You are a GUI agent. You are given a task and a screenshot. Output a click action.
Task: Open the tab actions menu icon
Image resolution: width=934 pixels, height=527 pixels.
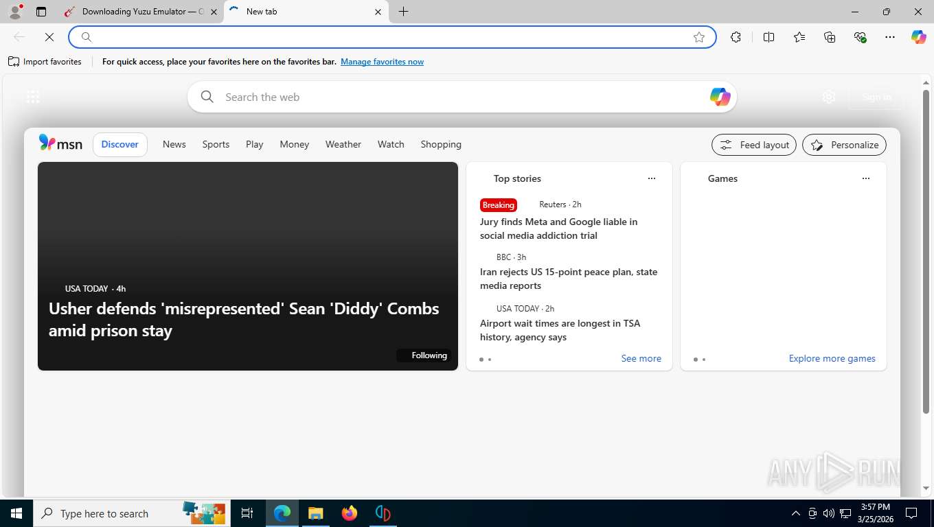(x=41, y=12)
